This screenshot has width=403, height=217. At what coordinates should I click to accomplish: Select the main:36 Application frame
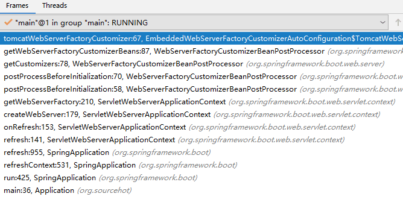tap(201, 190)
